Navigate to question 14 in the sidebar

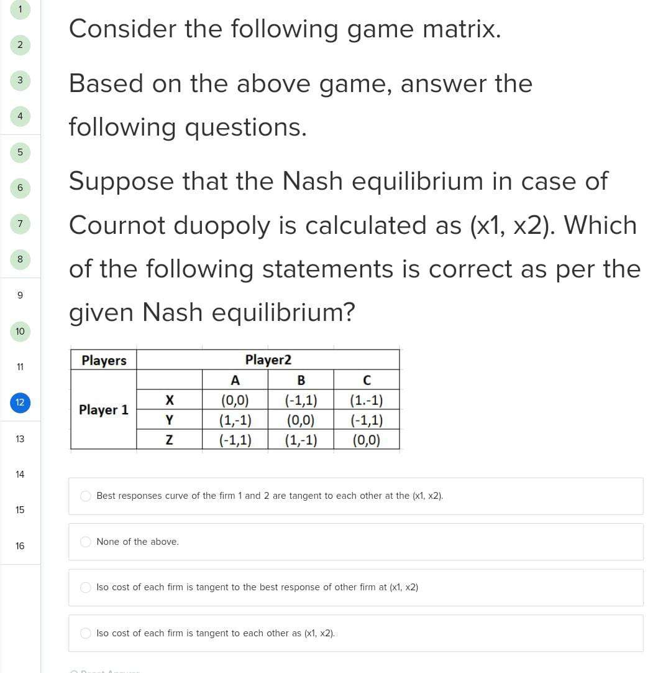(20, 475)
